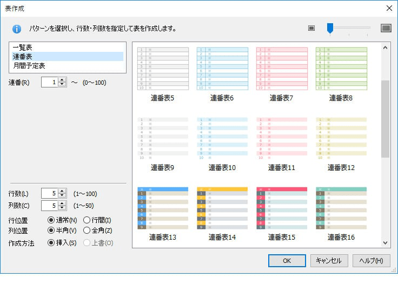Enable the 行間(I) row position option

(x=87, y=220)
